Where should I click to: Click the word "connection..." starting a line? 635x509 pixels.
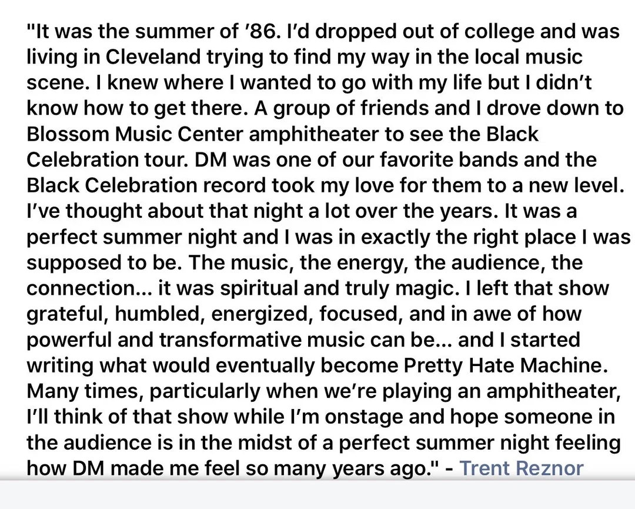(79, 288)
